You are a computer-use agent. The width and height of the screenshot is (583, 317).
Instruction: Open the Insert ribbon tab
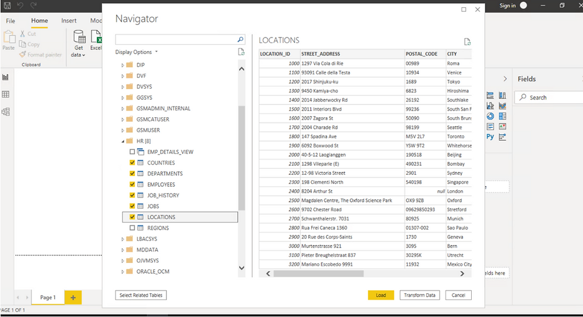point(69,21)
